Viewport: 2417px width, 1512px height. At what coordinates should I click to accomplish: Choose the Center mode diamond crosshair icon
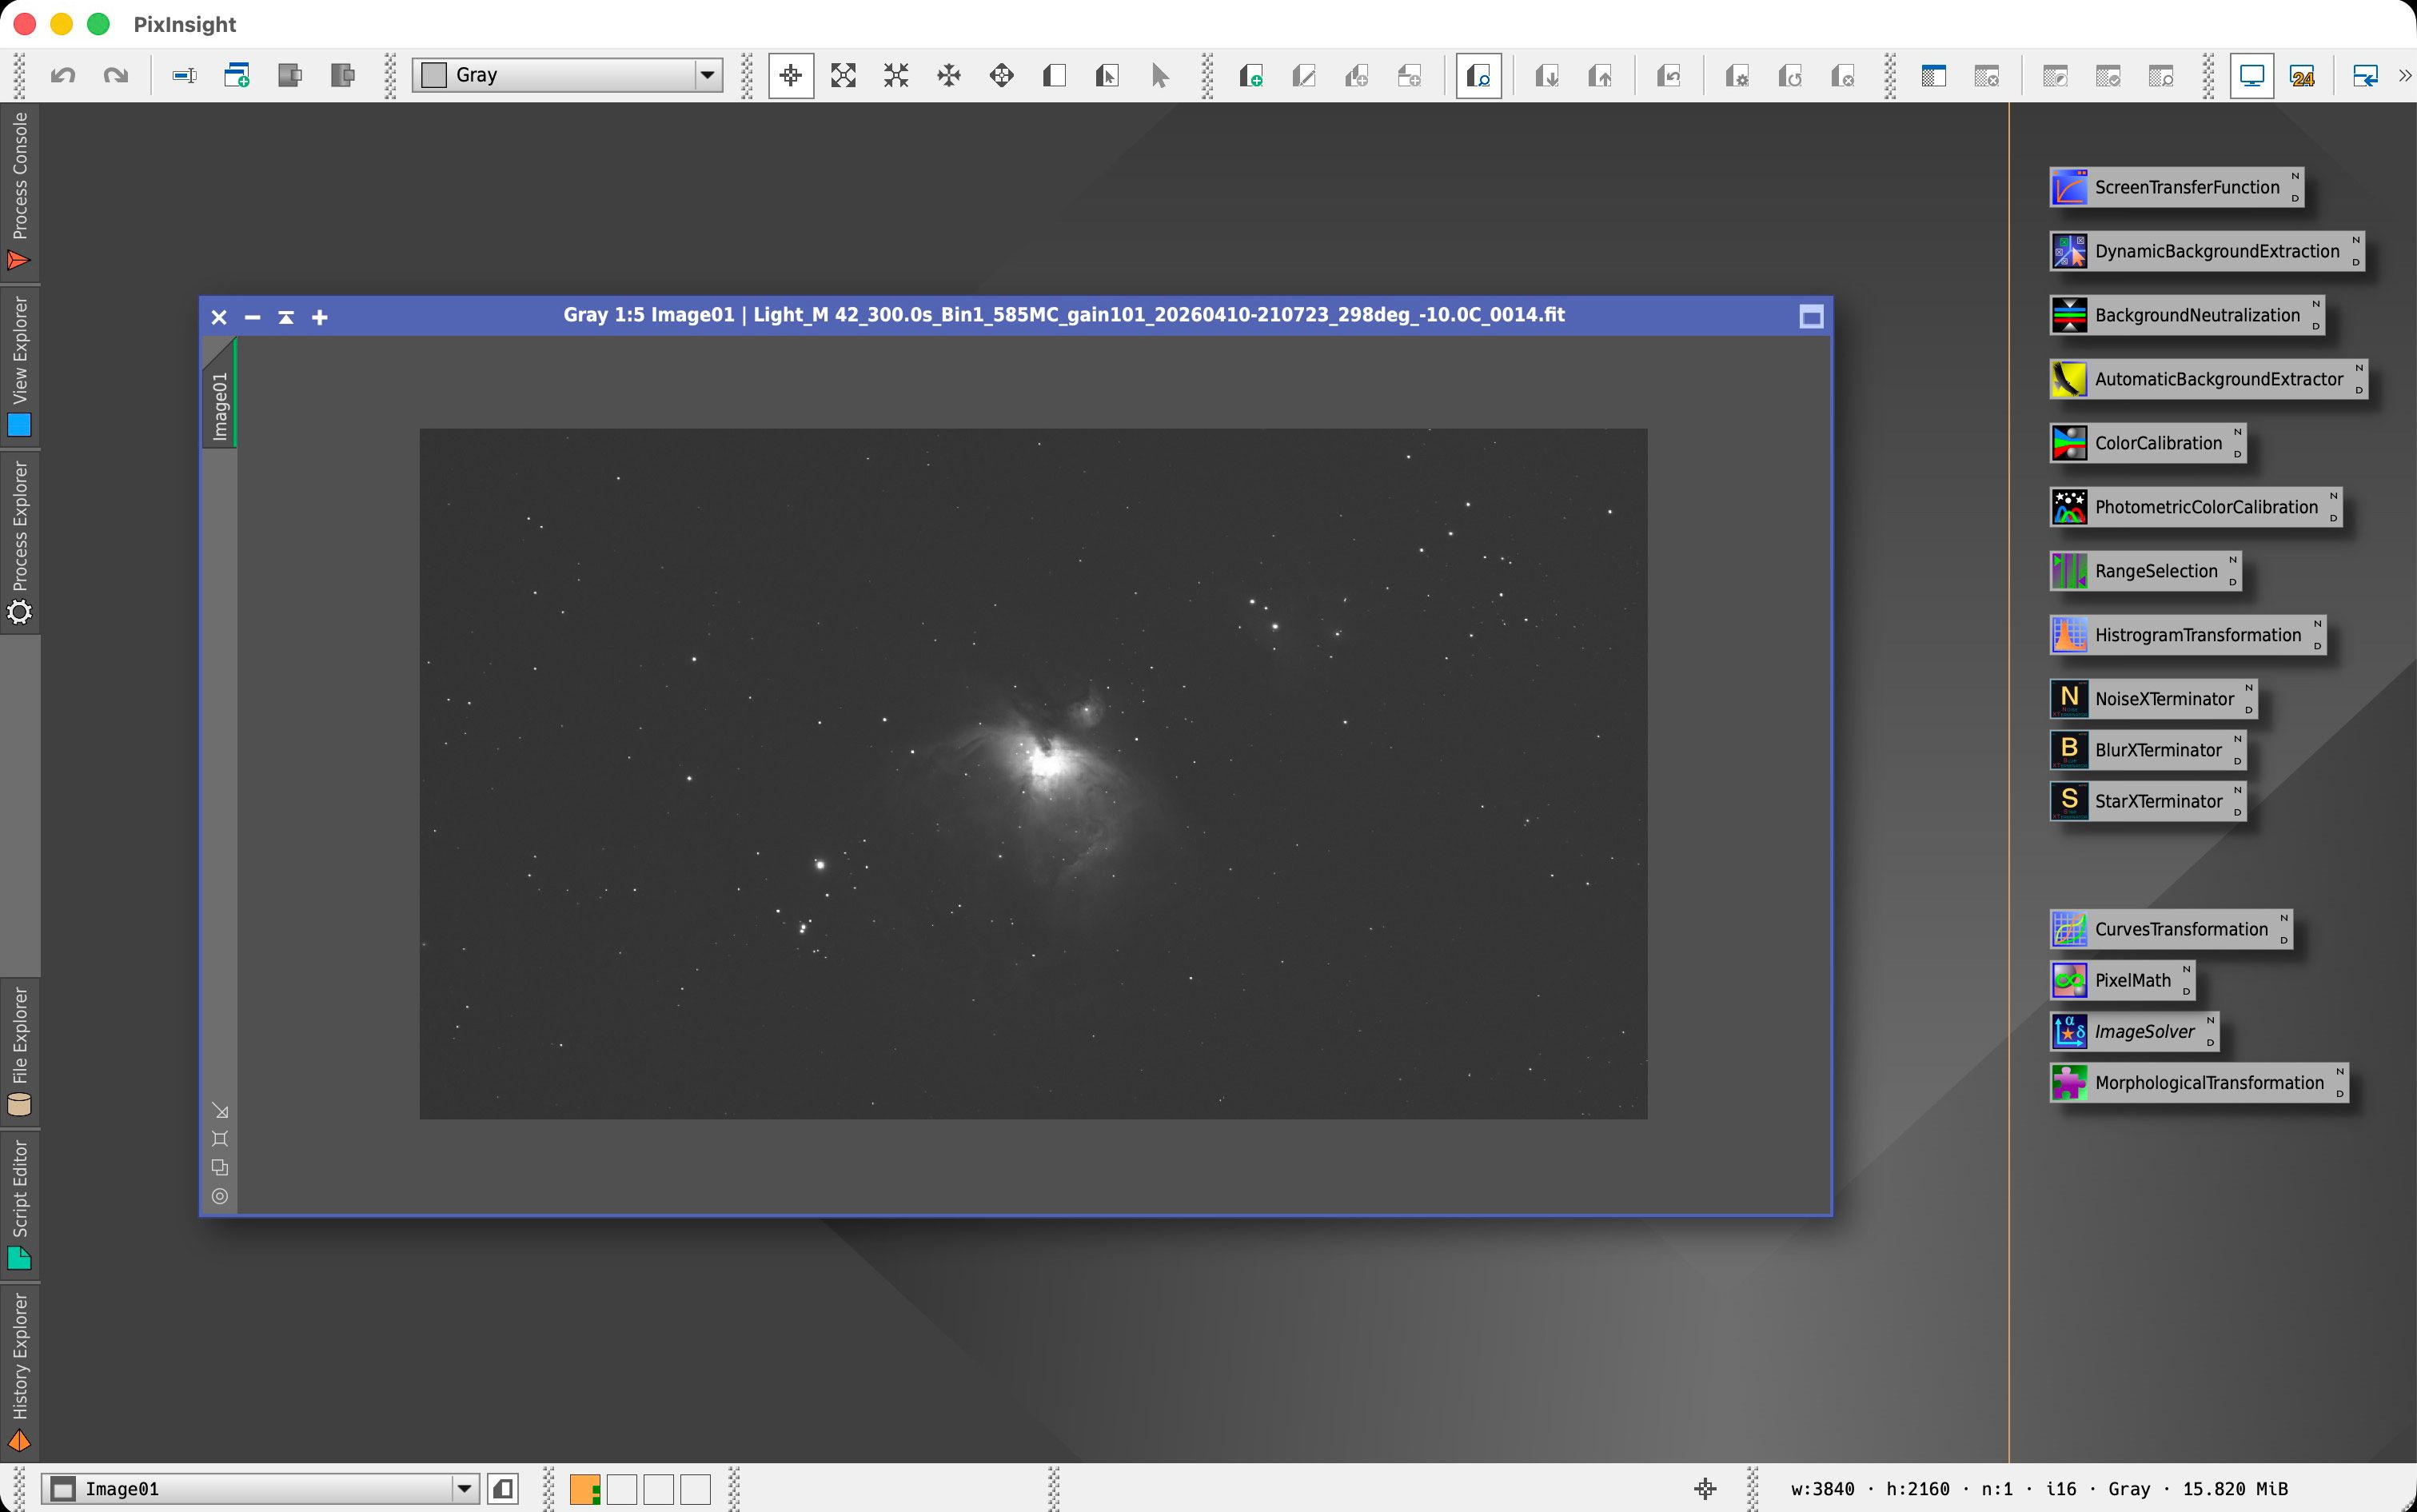pyautogui.click(x=1001, y=76)
